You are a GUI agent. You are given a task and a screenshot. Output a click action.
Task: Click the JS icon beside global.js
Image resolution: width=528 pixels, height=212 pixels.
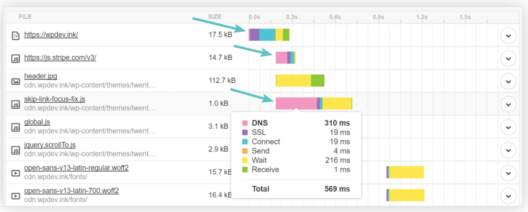[15, 127]
